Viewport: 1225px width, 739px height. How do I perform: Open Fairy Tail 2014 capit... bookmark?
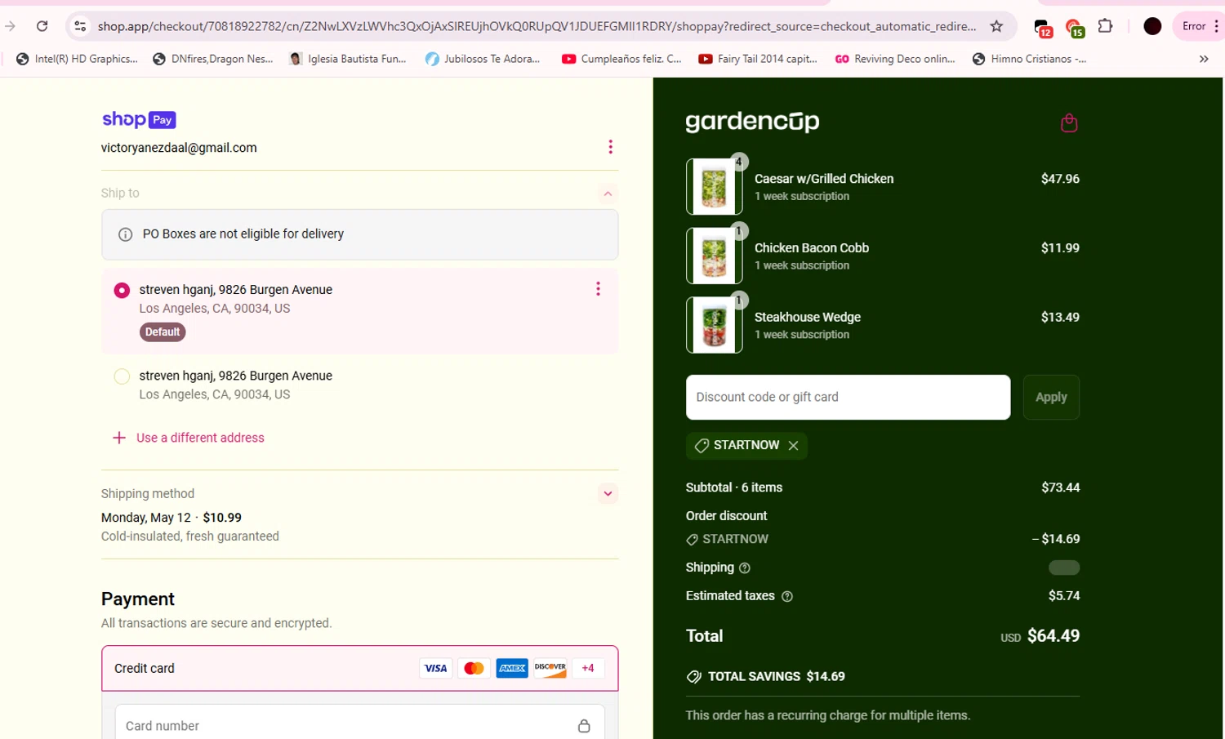(758, 59)
